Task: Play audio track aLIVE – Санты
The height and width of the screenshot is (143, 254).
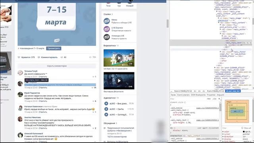Action: pos(106,109)
